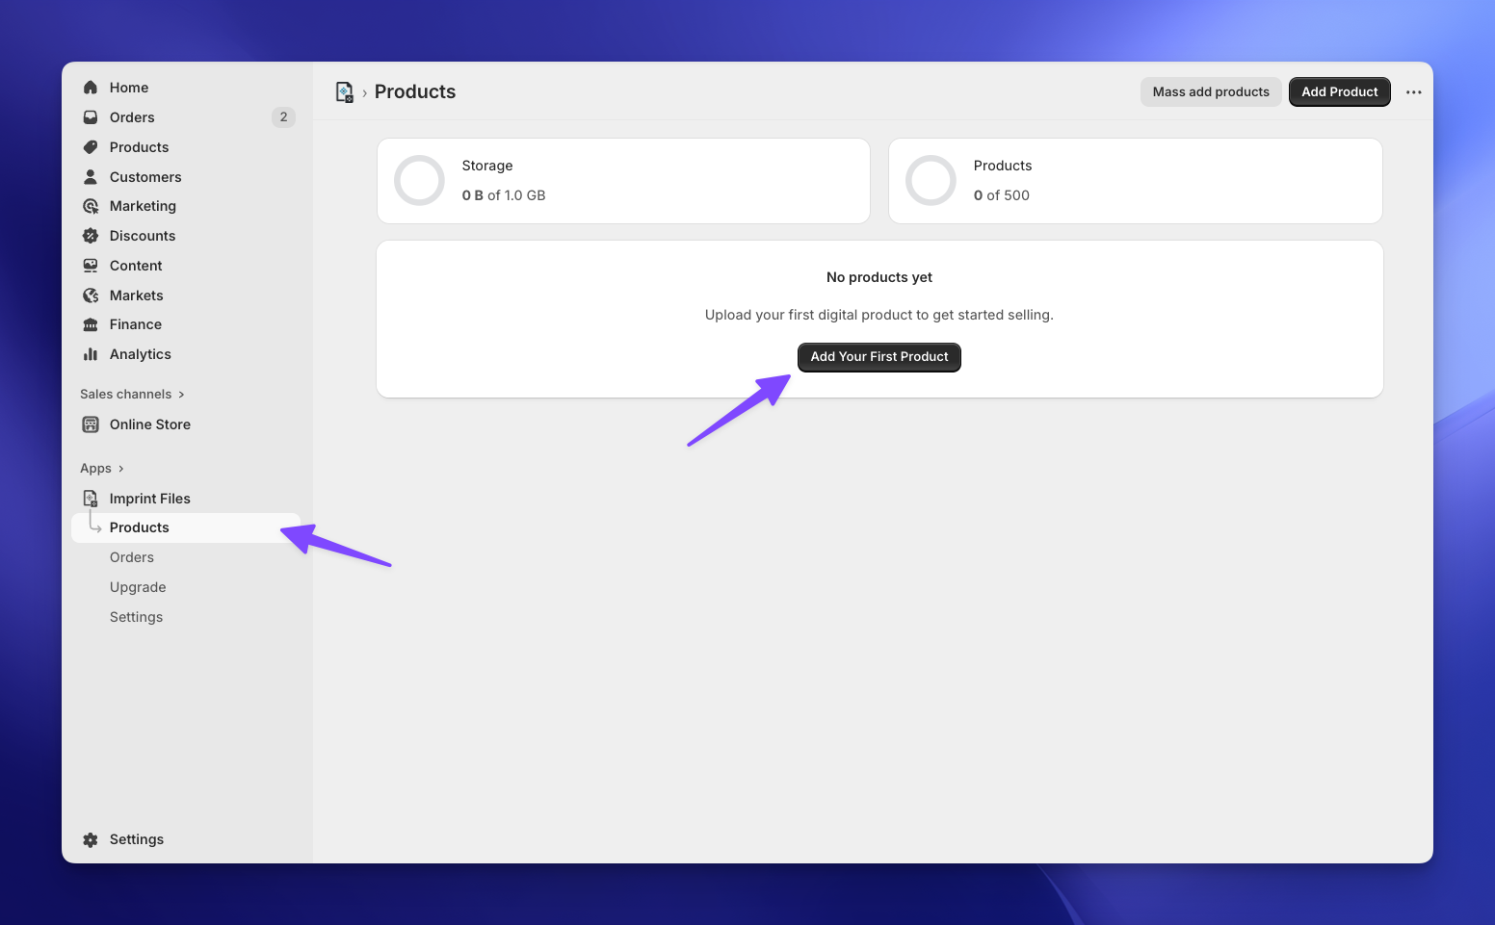1495x925 pixels.
Task: Open Settings at the bottom of the sidebar
Action: tap(136, 838)
